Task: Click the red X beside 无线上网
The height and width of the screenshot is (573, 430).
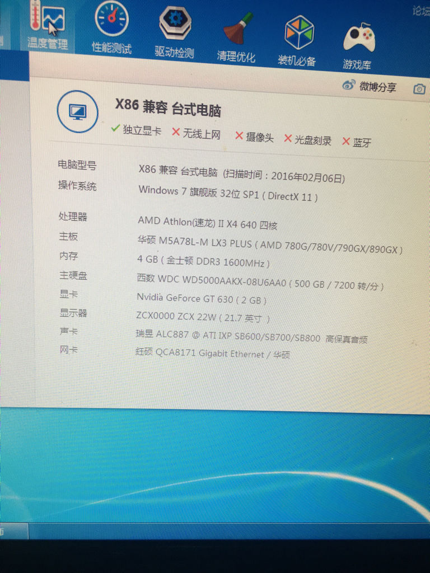Action: (x=176, y=131)
